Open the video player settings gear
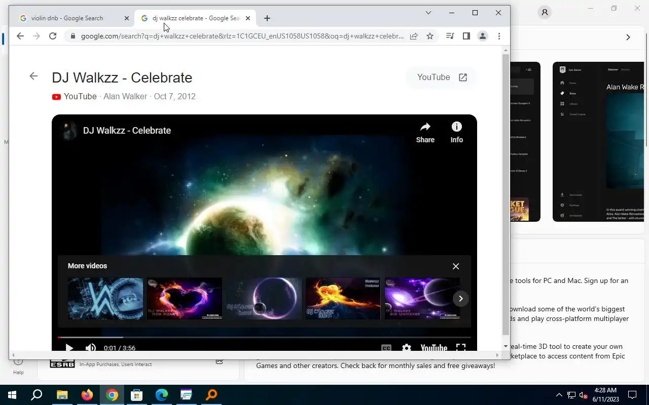This screenshot has width=649, height=405. [x=407, y=348]
